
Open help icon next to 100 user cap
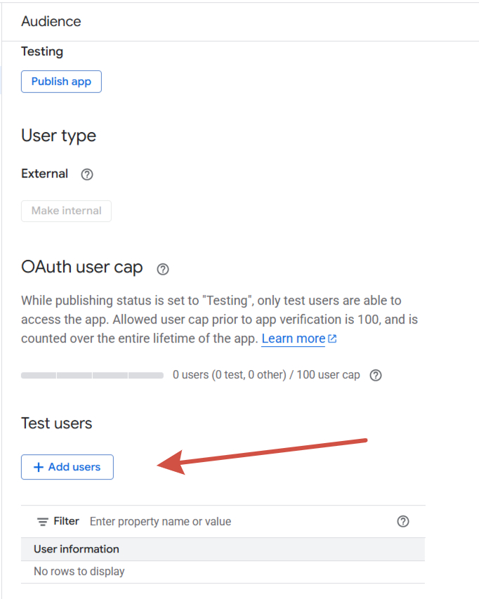pos(376,375)
